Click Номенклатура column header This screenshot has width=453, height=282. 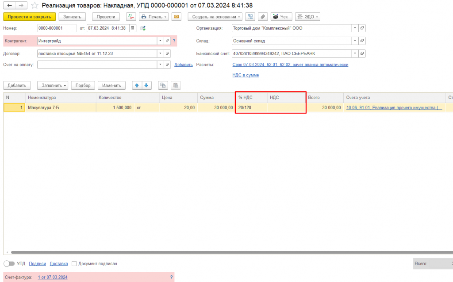point(61,98)
